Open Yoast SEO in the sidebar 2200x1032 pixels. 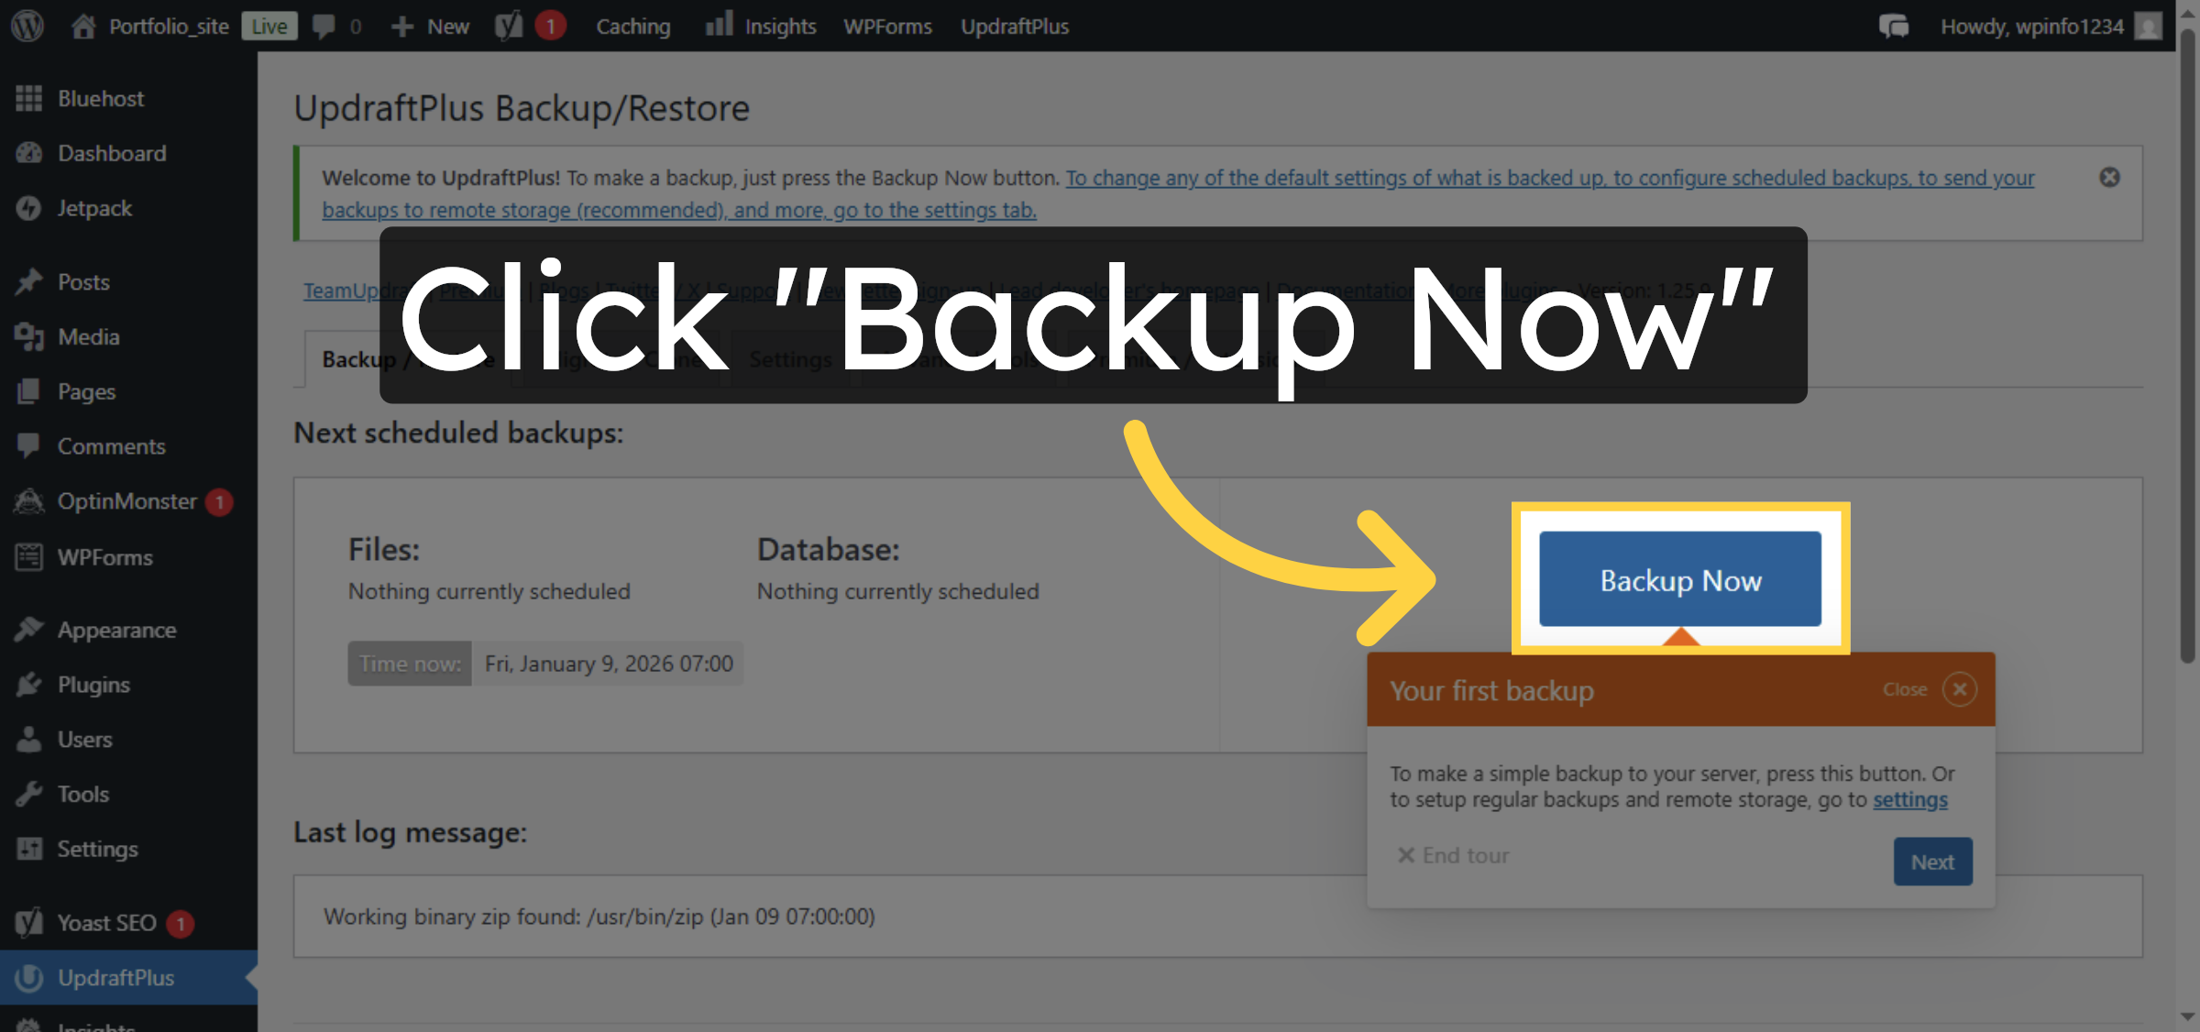(x=106, y=923)
